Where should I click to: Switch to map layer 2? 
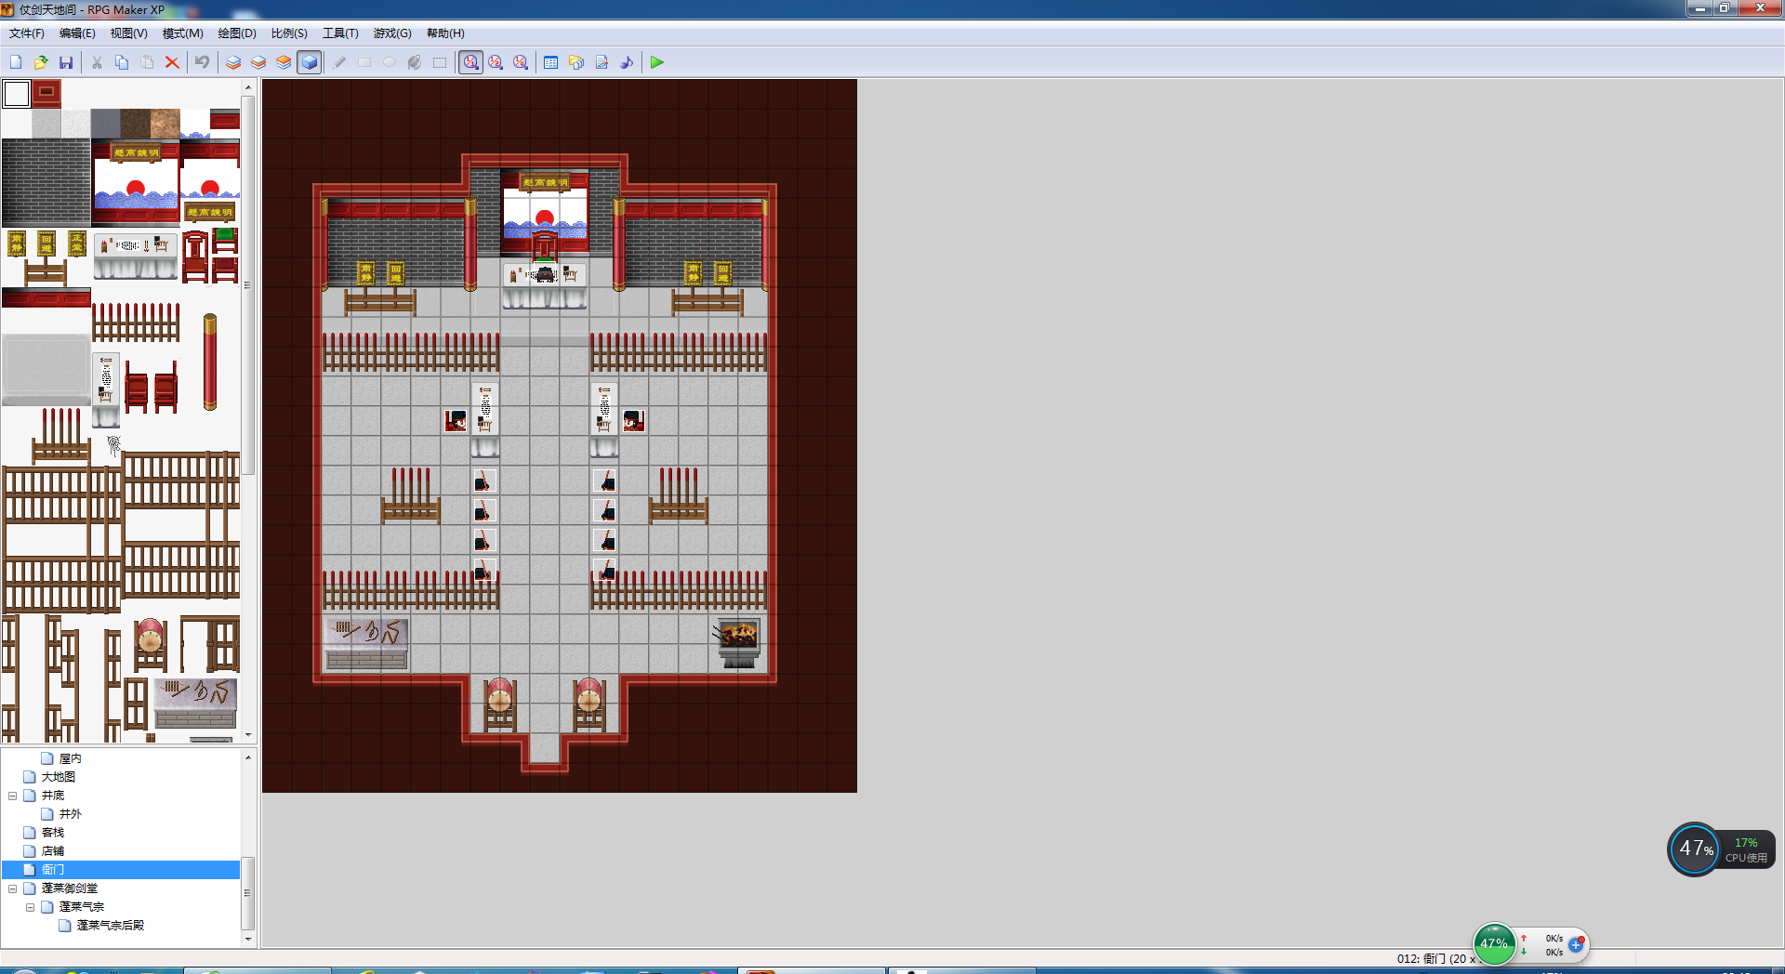tap(258, 62)
